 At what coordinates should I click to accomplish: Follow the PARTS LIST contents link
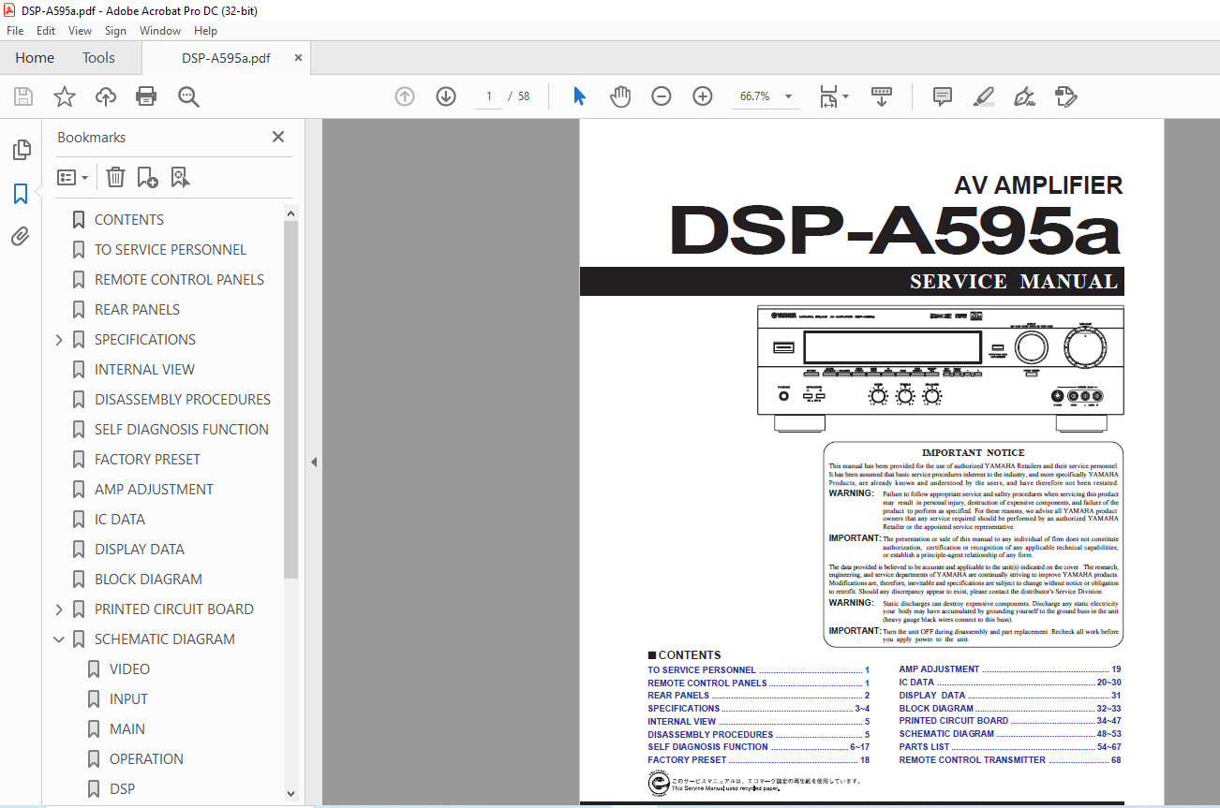(x=1009, y=747)
